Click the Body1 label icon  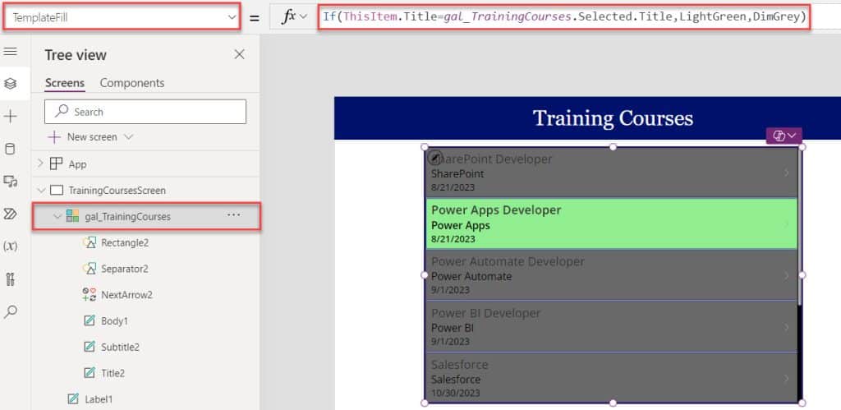pos(90,321)
